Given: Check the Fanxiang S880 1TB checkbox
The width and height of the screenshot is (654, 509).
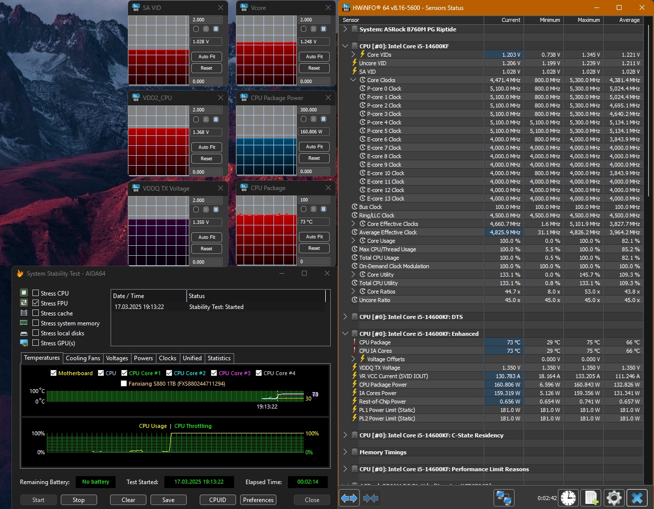Looking at the screenshot, I should [124, 384].
